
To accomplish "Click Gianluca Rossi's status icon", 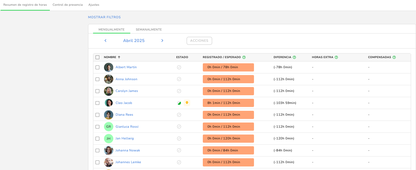I will coord(179,127).
